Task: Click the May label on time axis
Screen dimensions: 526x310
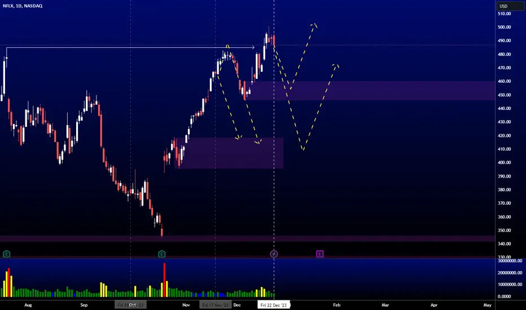Action: (488, 305)
